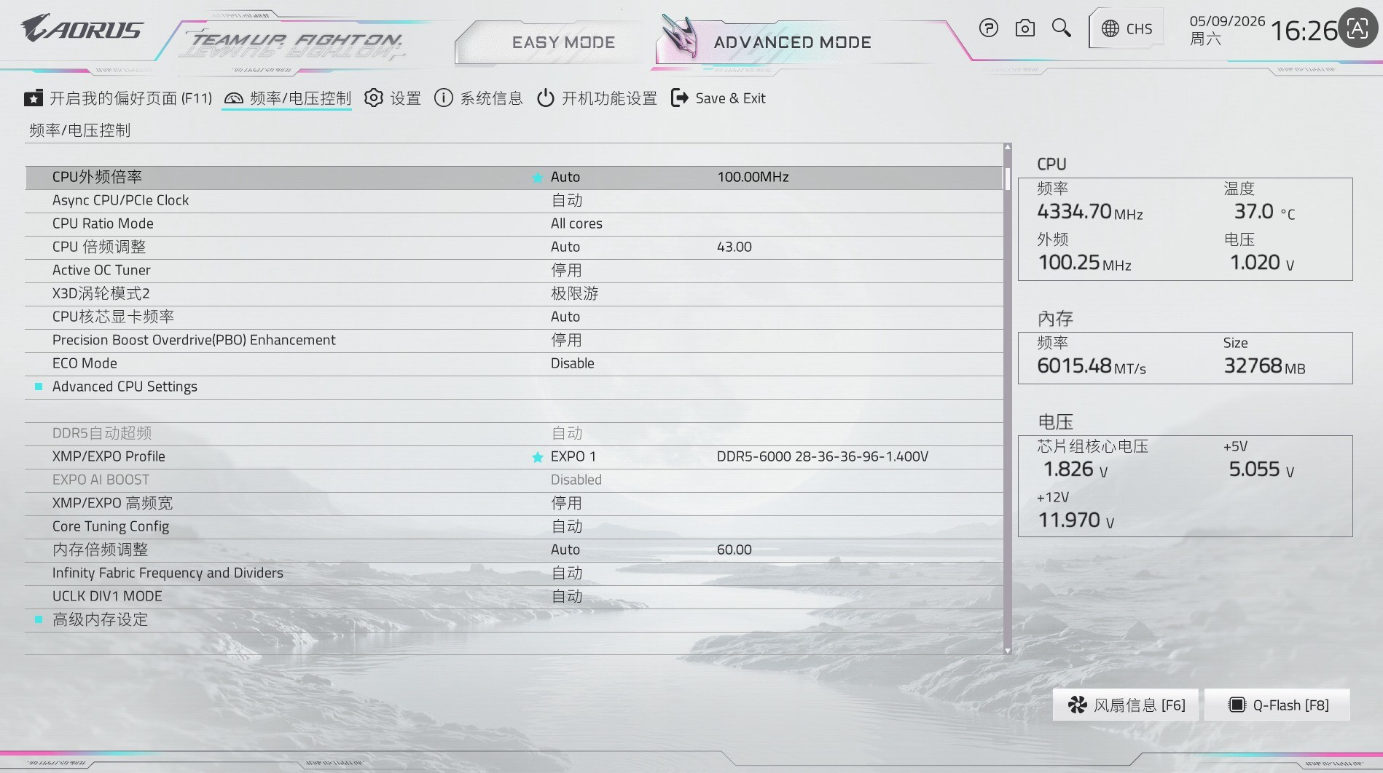Open the help question mark icon
This screenshot has width=1383, height=773.
coord(988,28)
